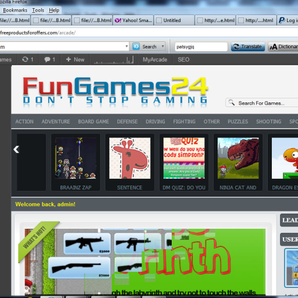298x298 pixels.
Task: Click the What's Hot green ribbon
Action: 37,240
